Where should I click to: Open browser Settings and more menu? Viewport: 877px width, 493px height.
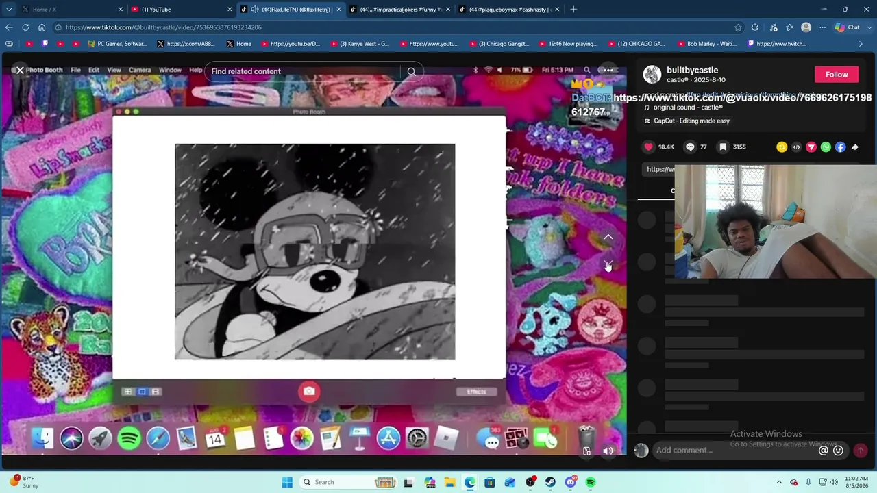(822, 27)
